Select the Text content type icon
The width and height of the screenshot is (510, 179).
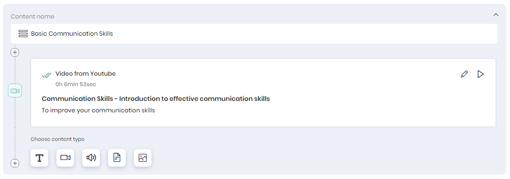39,158
